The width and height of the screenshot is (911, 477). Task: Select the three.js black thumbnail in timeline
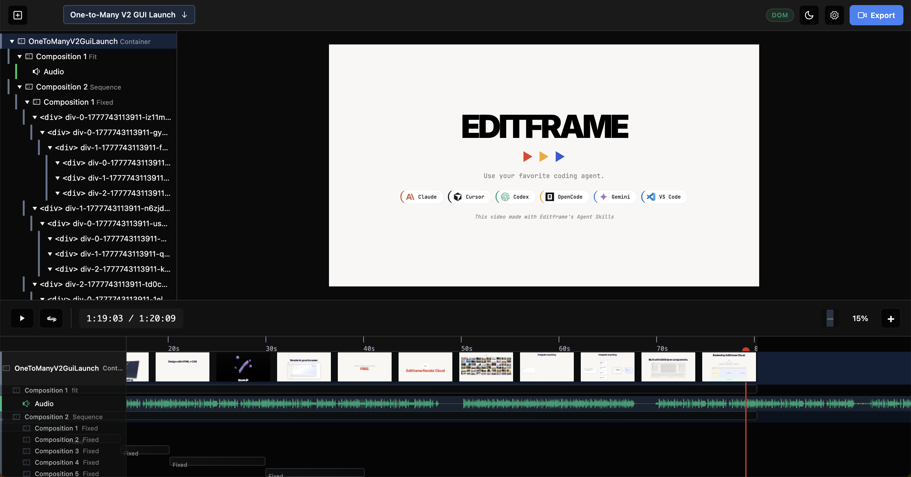243,367
